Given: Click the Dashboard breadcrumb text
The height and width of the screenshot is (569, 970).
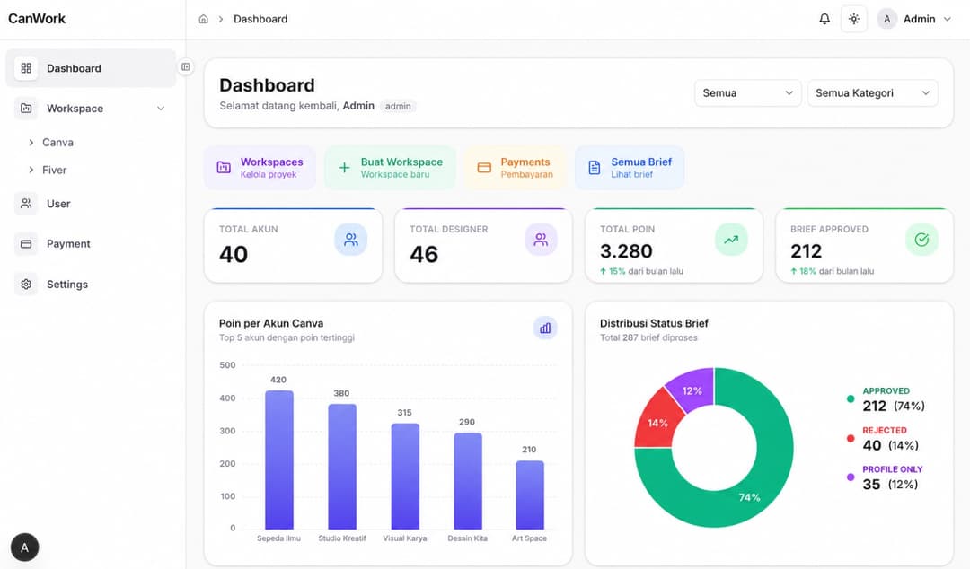Looking at the screenshot, I should 260,19.
